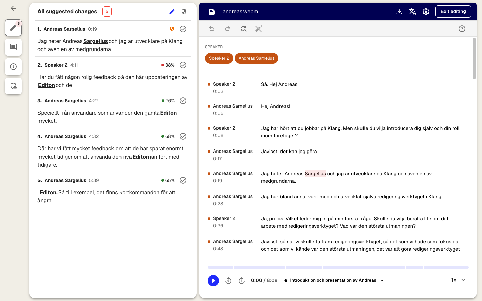Click the suggested word Sargelius in suggestion 1

coord(96,41)
